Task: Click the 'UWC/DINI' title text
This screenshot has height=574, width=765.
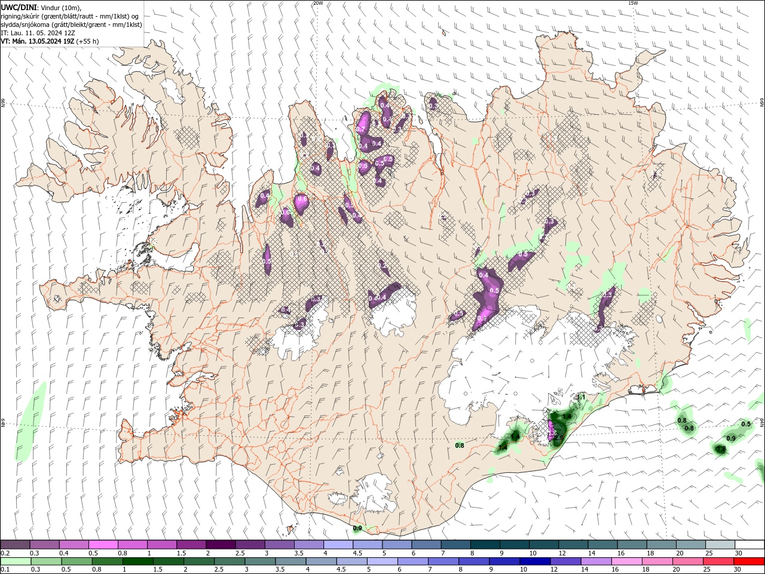Action: point(19,7)
